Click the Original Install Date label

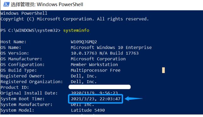pos(29,93)
